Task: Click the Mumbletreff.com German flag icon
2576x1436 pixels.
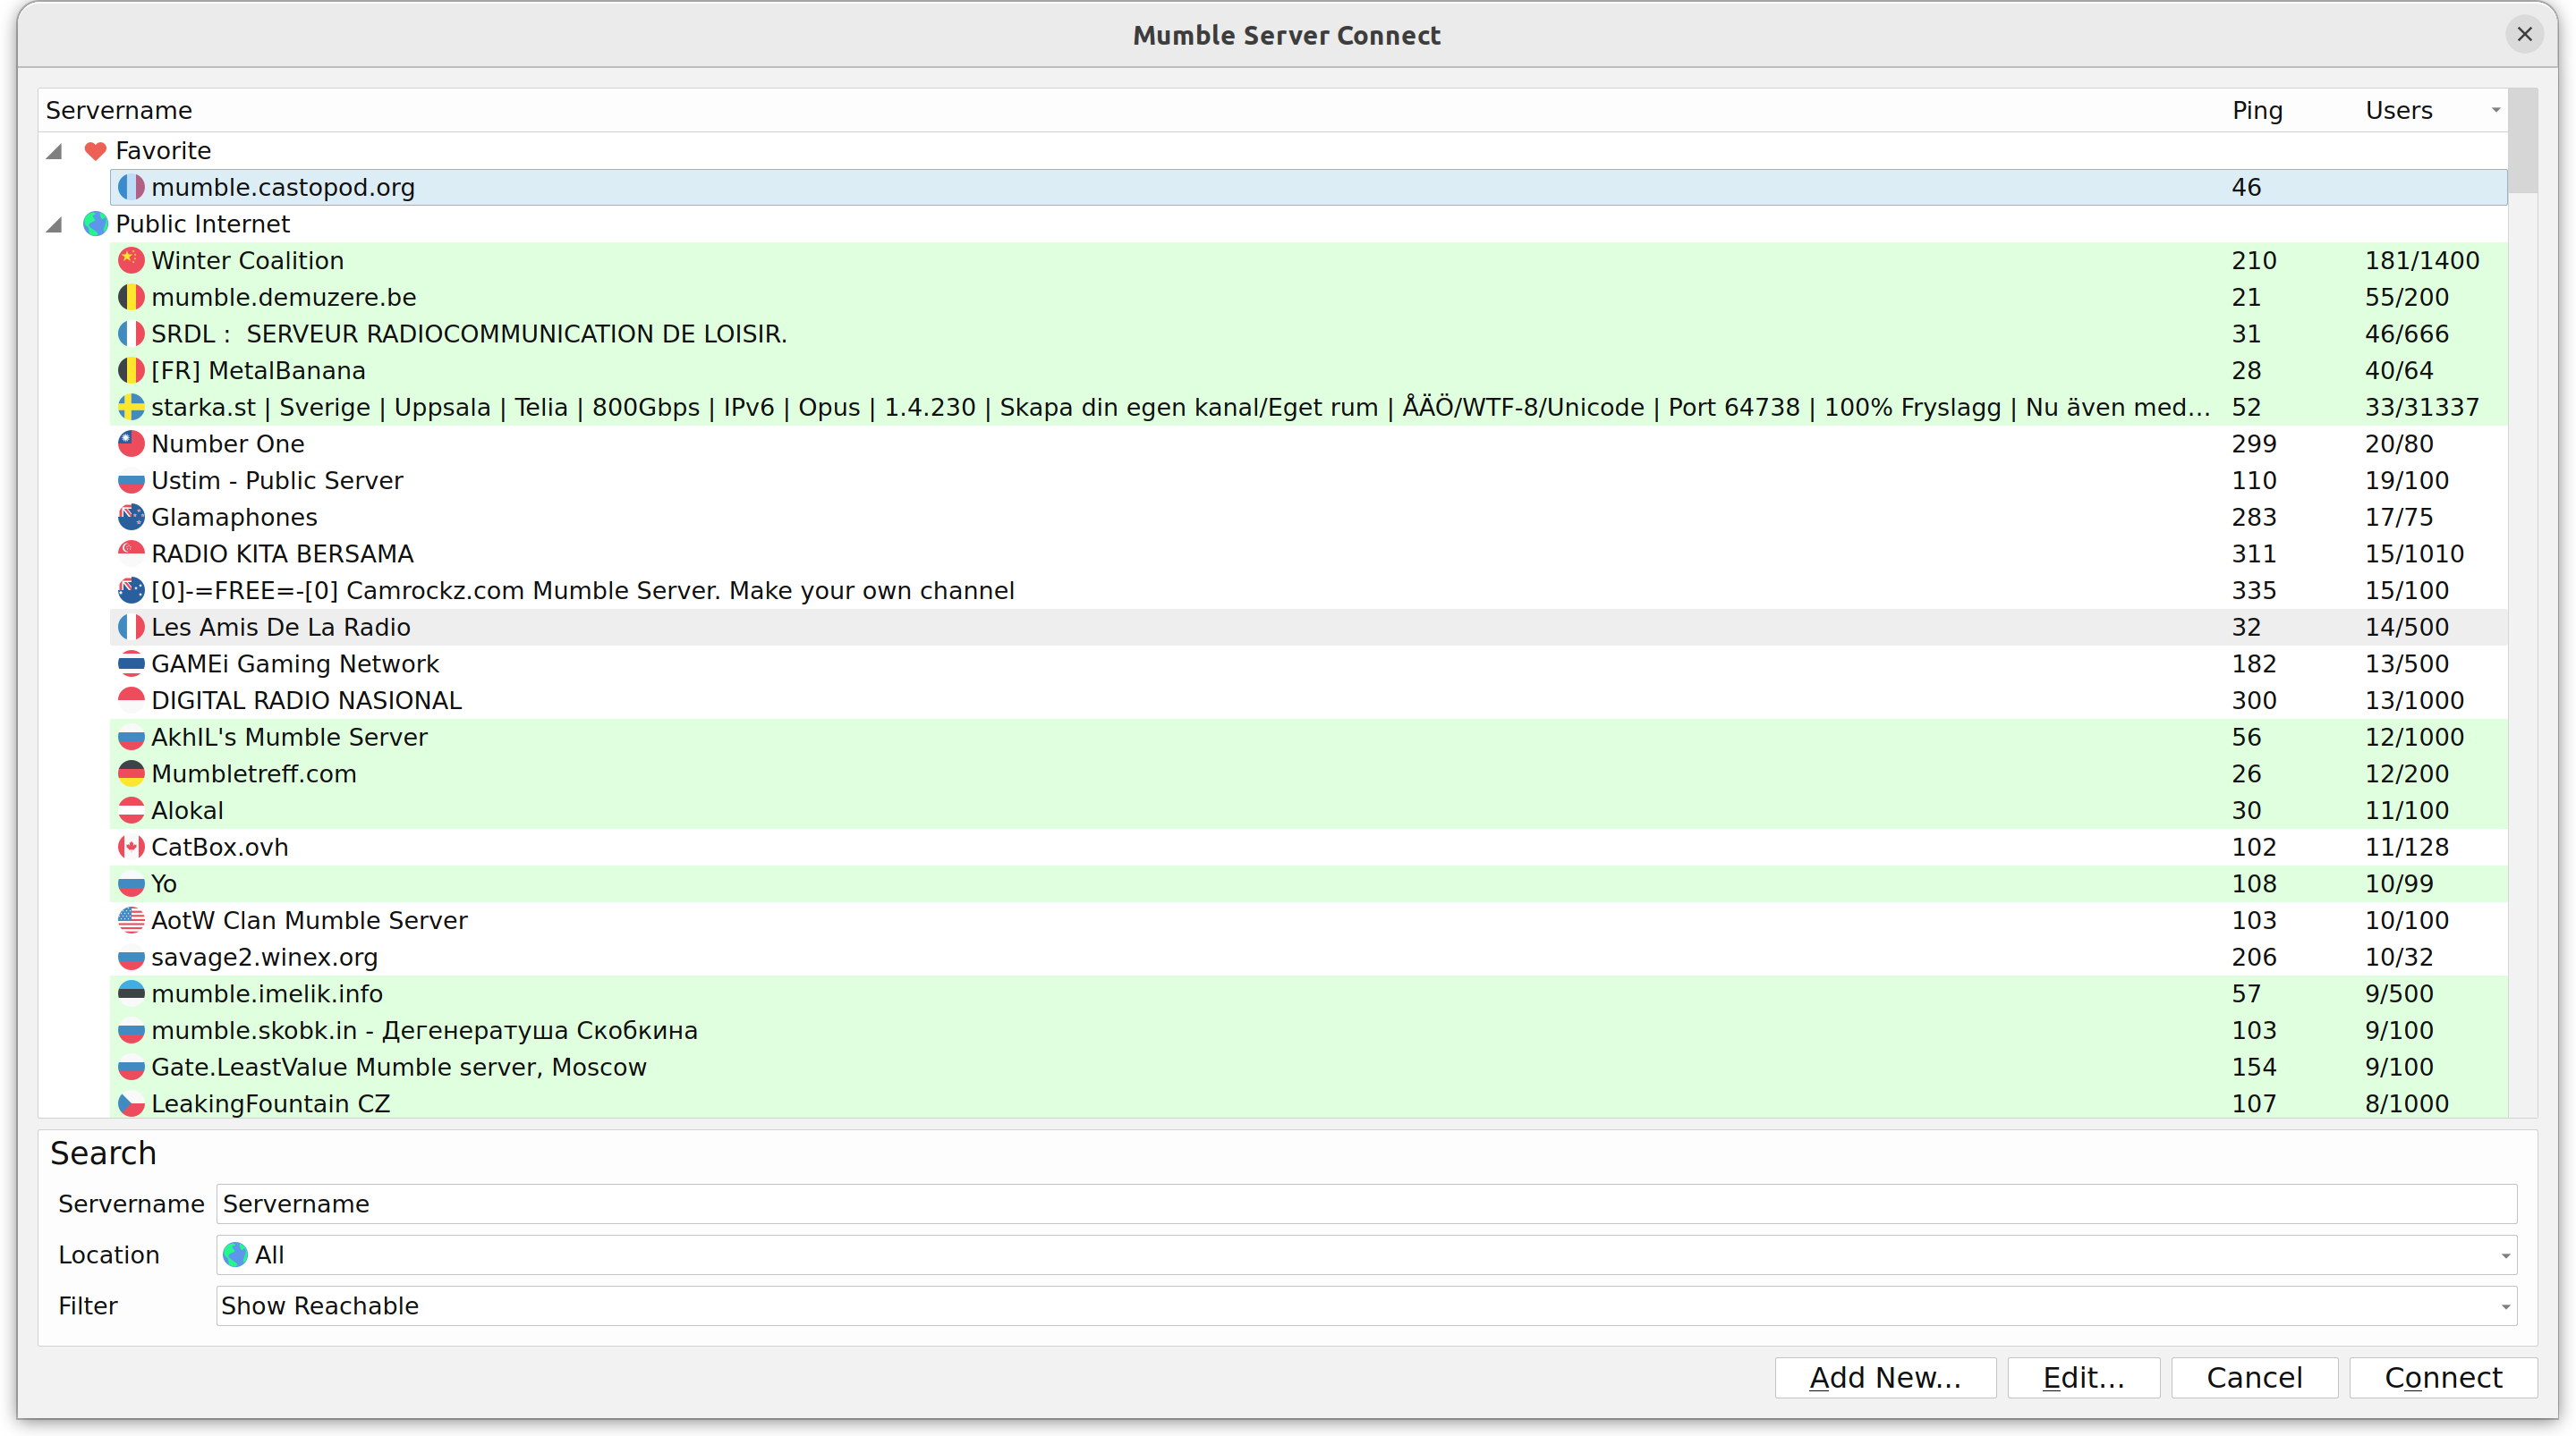Action: coord(131,773)
